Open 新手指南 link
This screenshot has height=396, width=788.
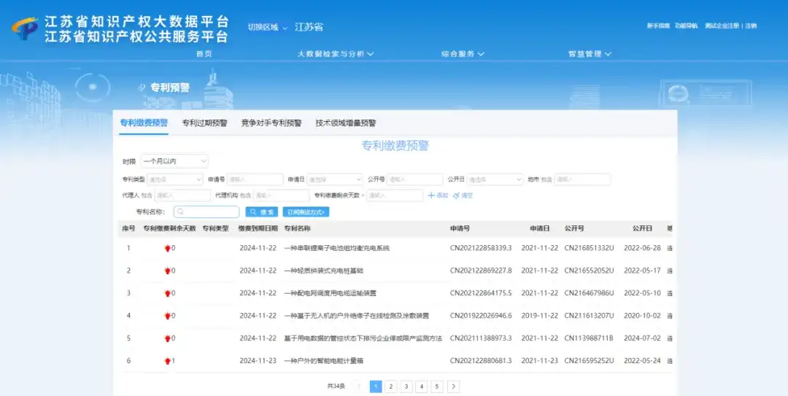658,26
